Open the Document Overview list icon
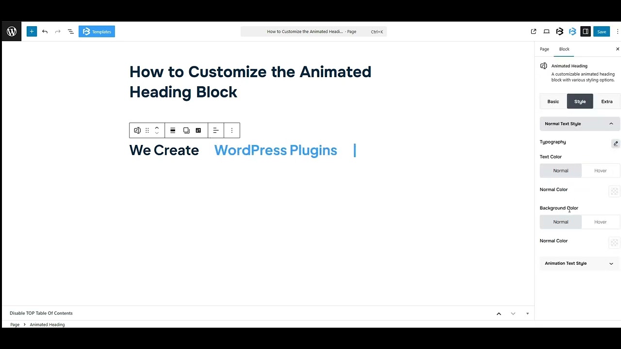The height and width of the screenshot is (349, 621). click(x=70, y=32)
